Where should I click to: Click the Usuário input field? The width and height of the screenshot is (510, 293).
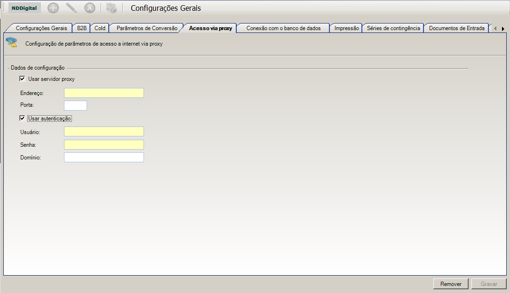pos(104,131)
